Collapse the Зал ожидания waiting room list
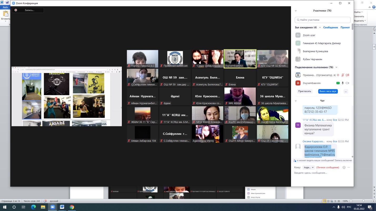The width and height of the screenshot is (376, 211). 320,27
